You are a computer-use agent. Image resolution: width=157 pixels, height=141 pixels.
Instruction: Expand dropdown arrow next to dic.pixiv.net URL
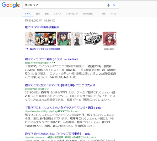point(95,137)
